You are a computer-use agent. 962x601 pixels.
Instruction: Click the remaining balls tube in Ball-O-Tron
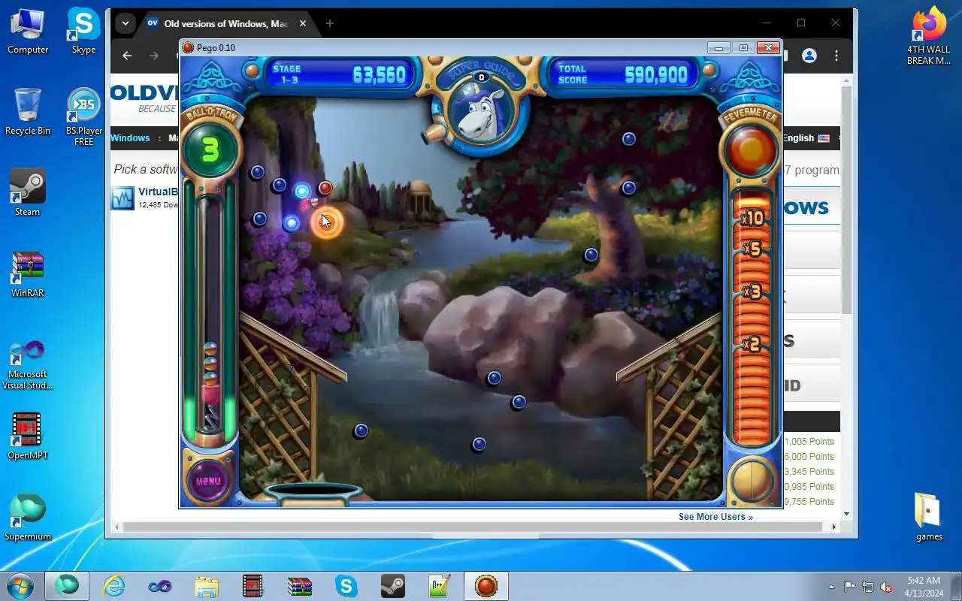point(210,316)
